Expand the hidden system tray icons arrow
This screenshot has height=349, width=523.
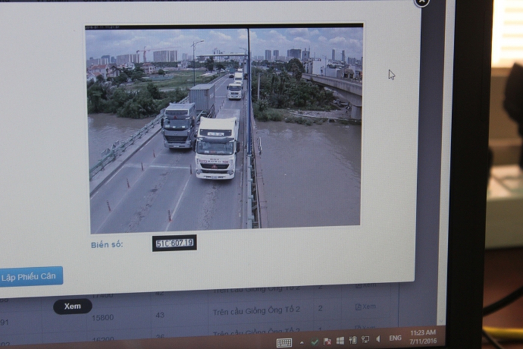pos(302,342)
